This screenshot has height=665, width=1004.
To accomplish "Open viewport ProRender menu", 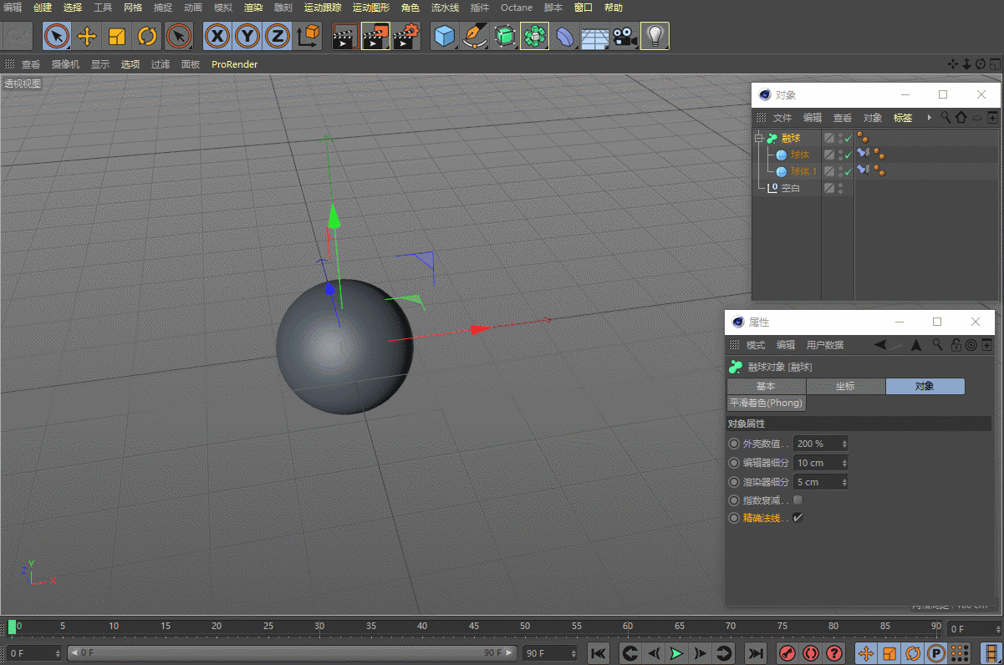I will 234,64.
